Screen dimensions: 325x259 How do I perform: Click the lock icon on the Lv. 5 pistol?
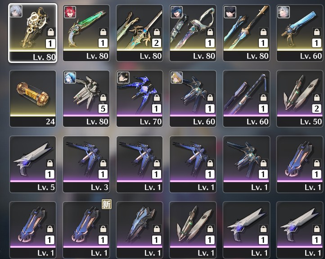tap(50, 163)
